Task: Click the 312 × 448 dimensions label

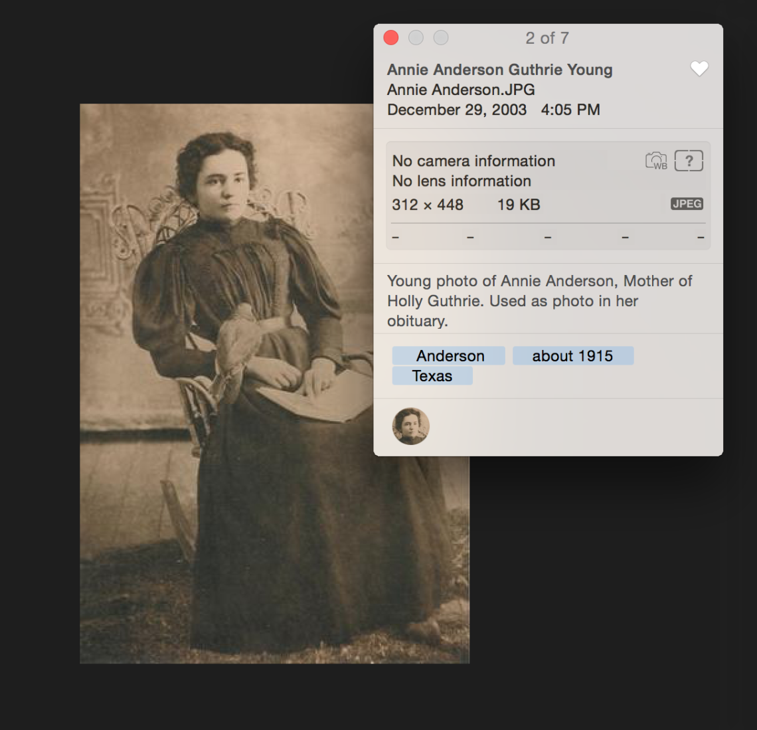Action: [428, 204]
